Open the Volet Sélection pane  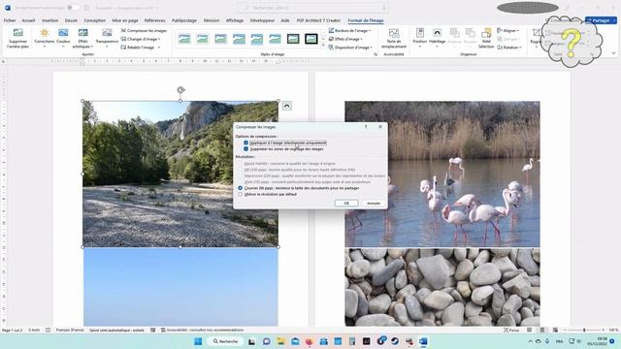[x=486, y=39]
